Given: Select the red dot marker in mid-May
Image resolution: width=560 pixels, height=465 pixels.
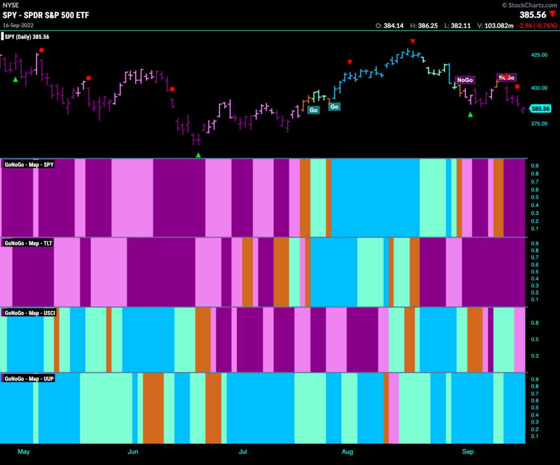Looking at the screenshot, I should coord(89,78).
